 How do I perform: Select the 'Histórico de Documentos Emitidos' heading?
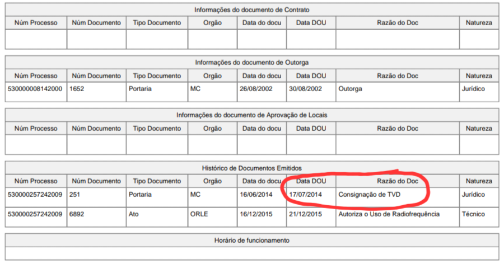(251, 168)
